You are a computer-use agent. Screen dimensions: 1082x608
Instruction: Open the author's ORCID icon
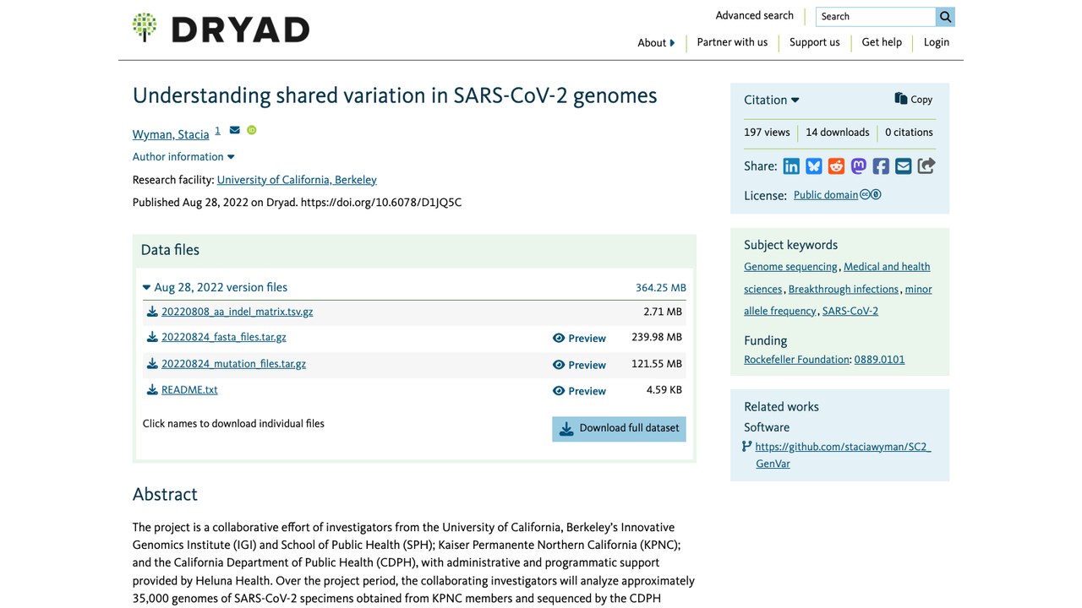[x=251, y=130]
